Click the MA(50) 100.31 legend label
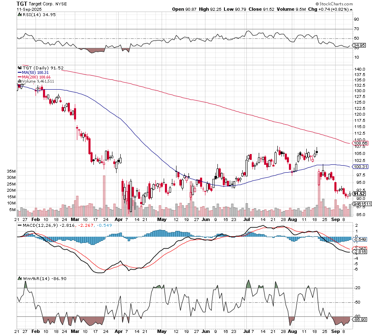 pos(36,73)
